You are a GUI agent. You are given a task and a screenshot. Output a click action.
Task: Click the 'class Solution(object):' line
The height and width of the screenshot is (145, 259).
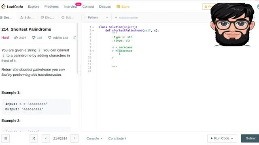(x=118, y=27)
